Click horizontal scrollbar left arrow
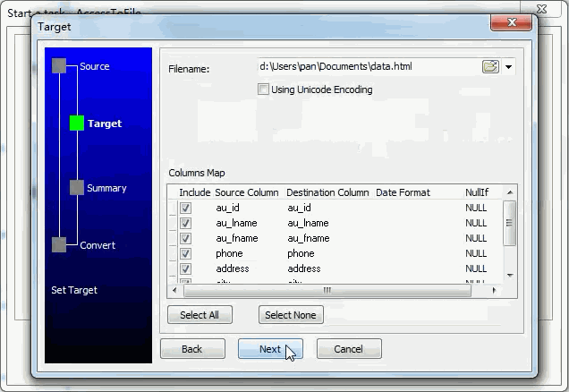 [174, 290]
